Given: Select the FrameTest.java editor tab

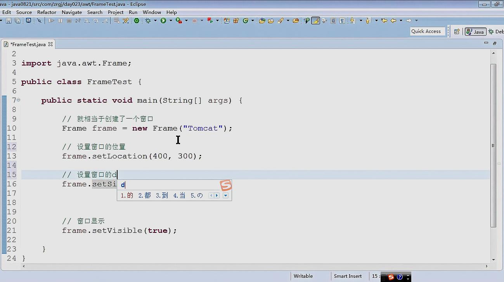Looking at the screenshot, I should [28, 44].
